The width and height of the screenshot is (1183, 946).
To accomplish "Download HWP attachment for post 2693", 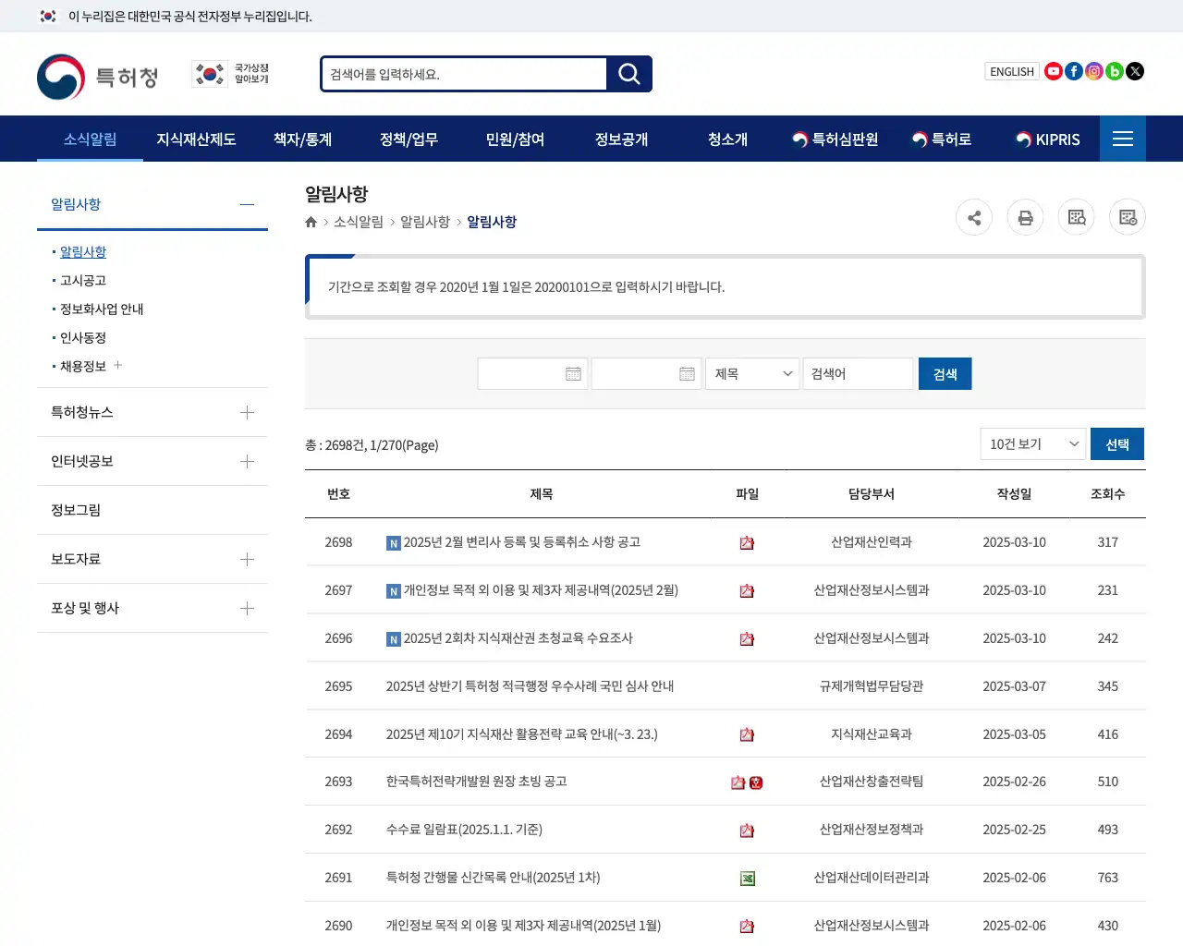I will 756,782.
